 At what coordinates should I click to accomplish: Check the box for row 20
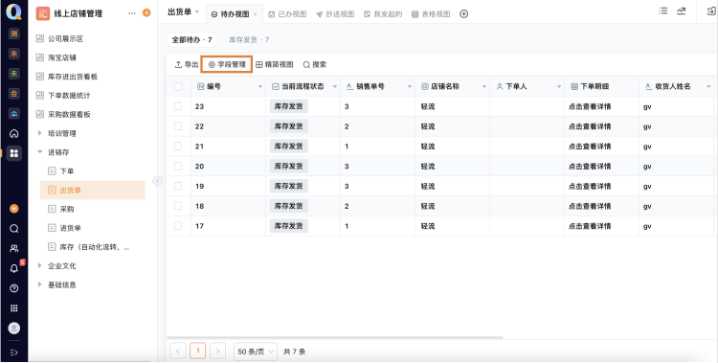coord(178,166)
